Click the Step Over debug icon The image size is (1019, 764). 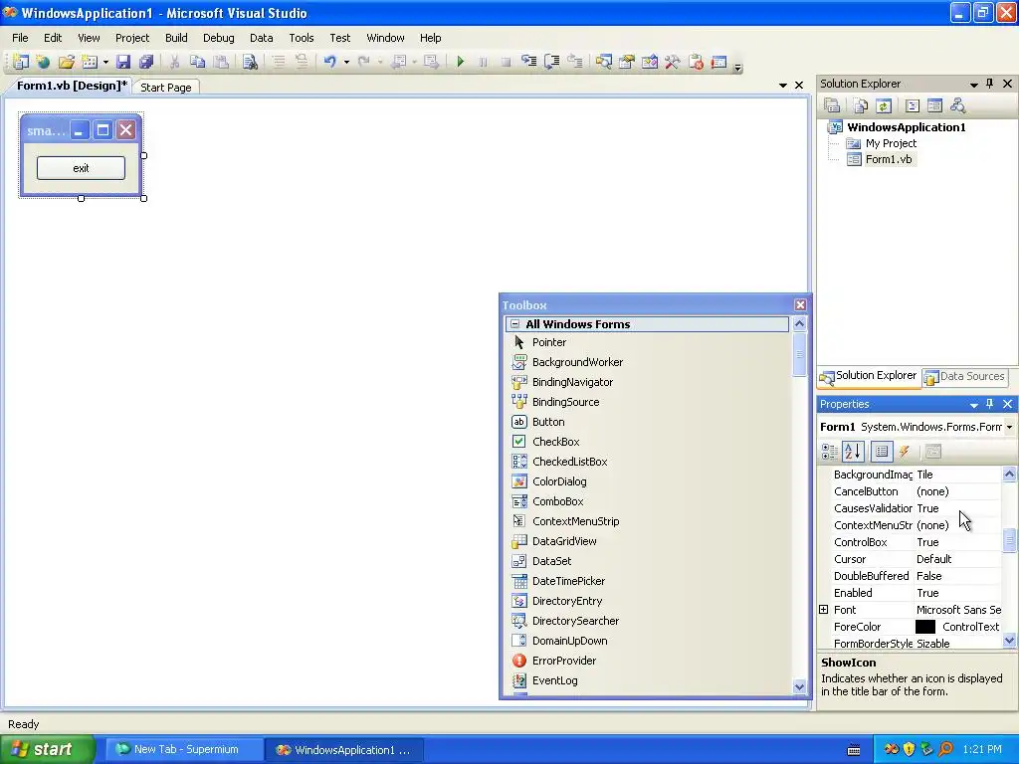click(551, 62)
